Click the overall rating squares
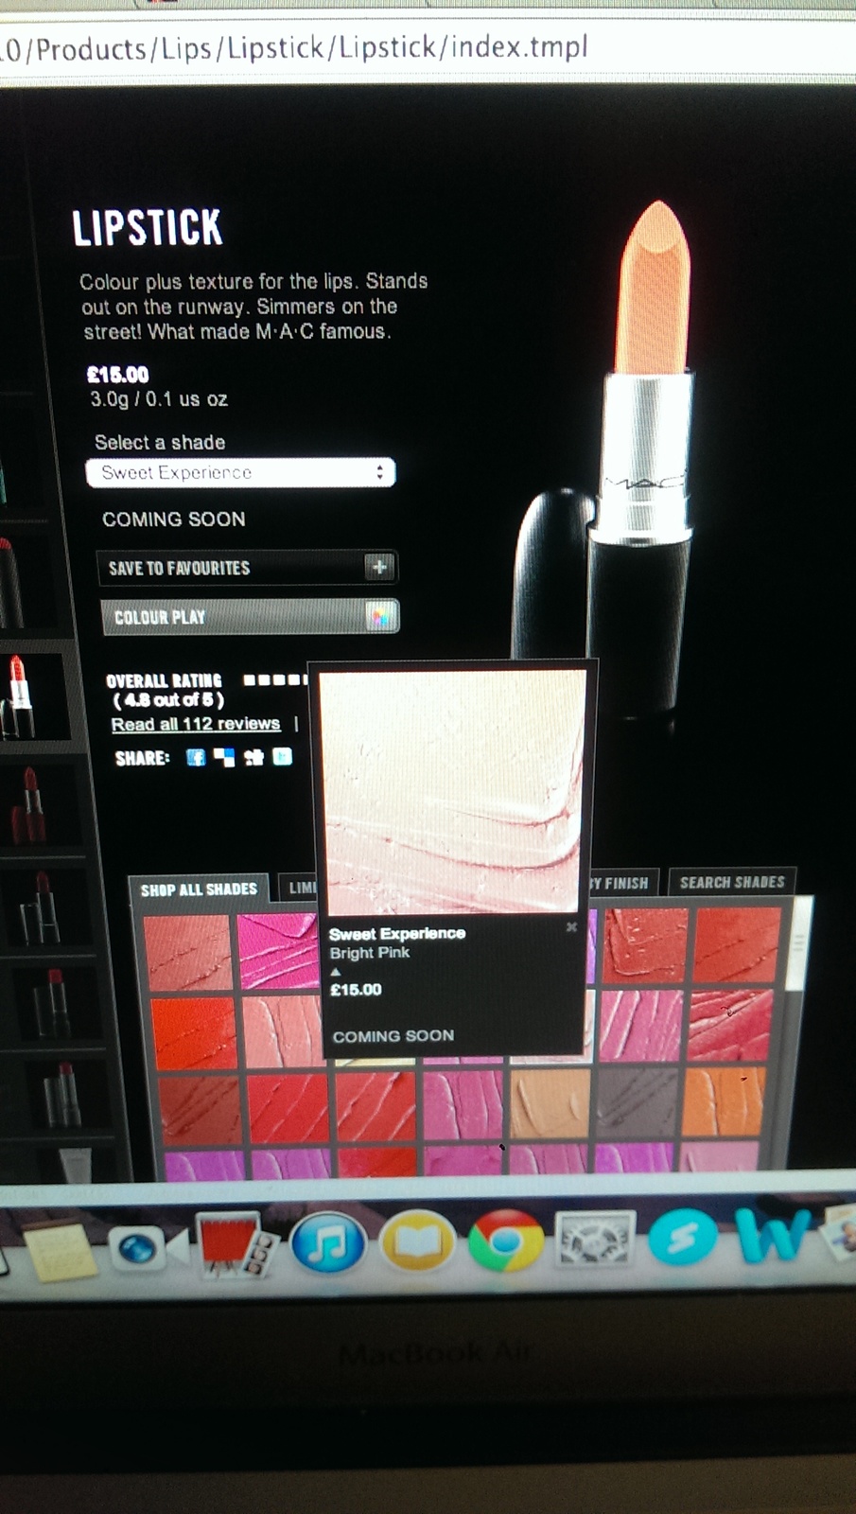The image size is (856, 1514). [275, 679]
